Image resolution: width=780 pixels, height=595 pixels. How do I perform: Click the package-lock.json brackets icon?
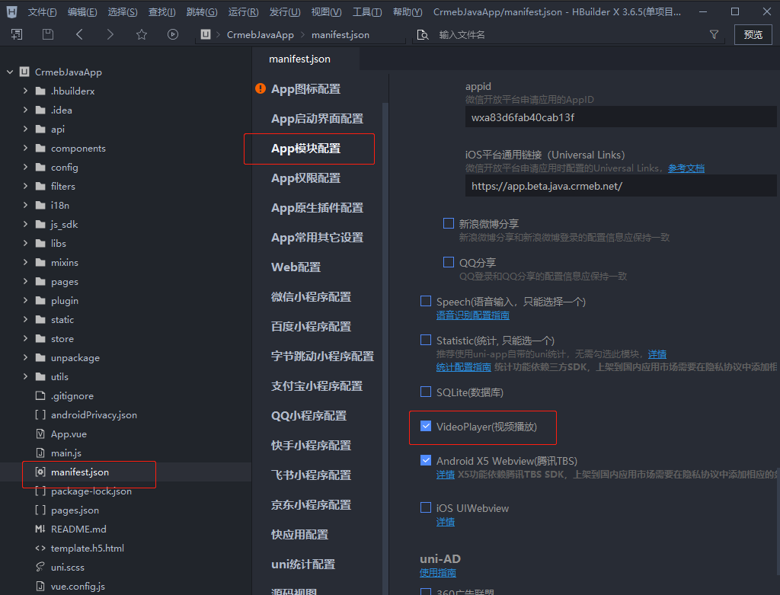pos(40,491)
